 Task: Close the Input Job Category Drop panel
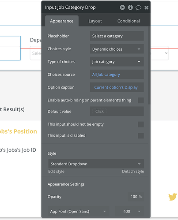(146, 7)
